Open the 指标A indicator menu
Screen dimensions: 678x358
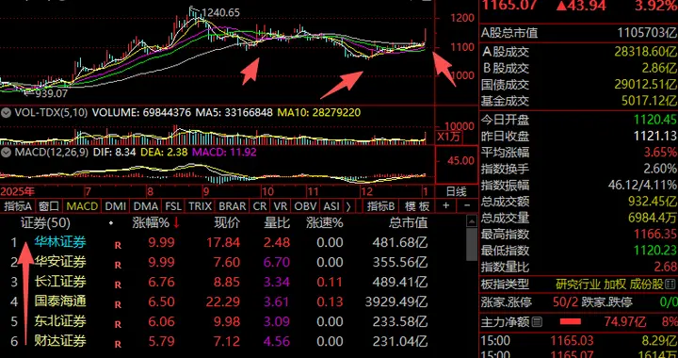pyautogui.click(x=18, y=206)
